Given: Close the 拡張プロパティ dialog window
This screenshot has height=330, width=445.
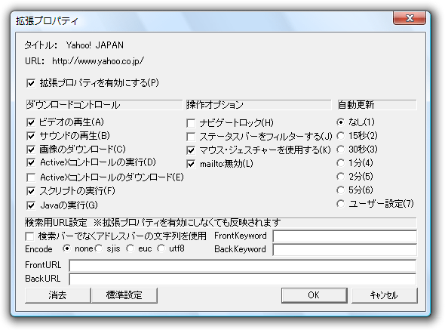Looking at the screenshot, I should pos(410,18).
